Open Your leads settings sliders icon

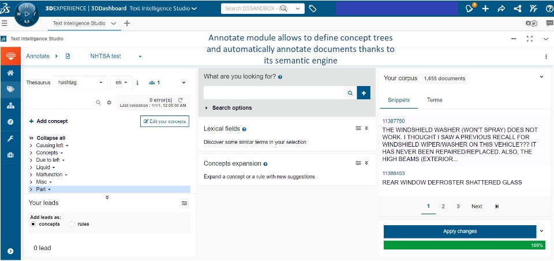tap(184, 203)
